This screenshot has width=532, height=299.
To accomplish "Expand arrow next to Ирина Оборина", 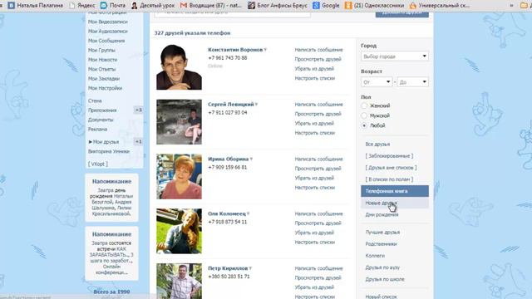I will tap(251, 159).
